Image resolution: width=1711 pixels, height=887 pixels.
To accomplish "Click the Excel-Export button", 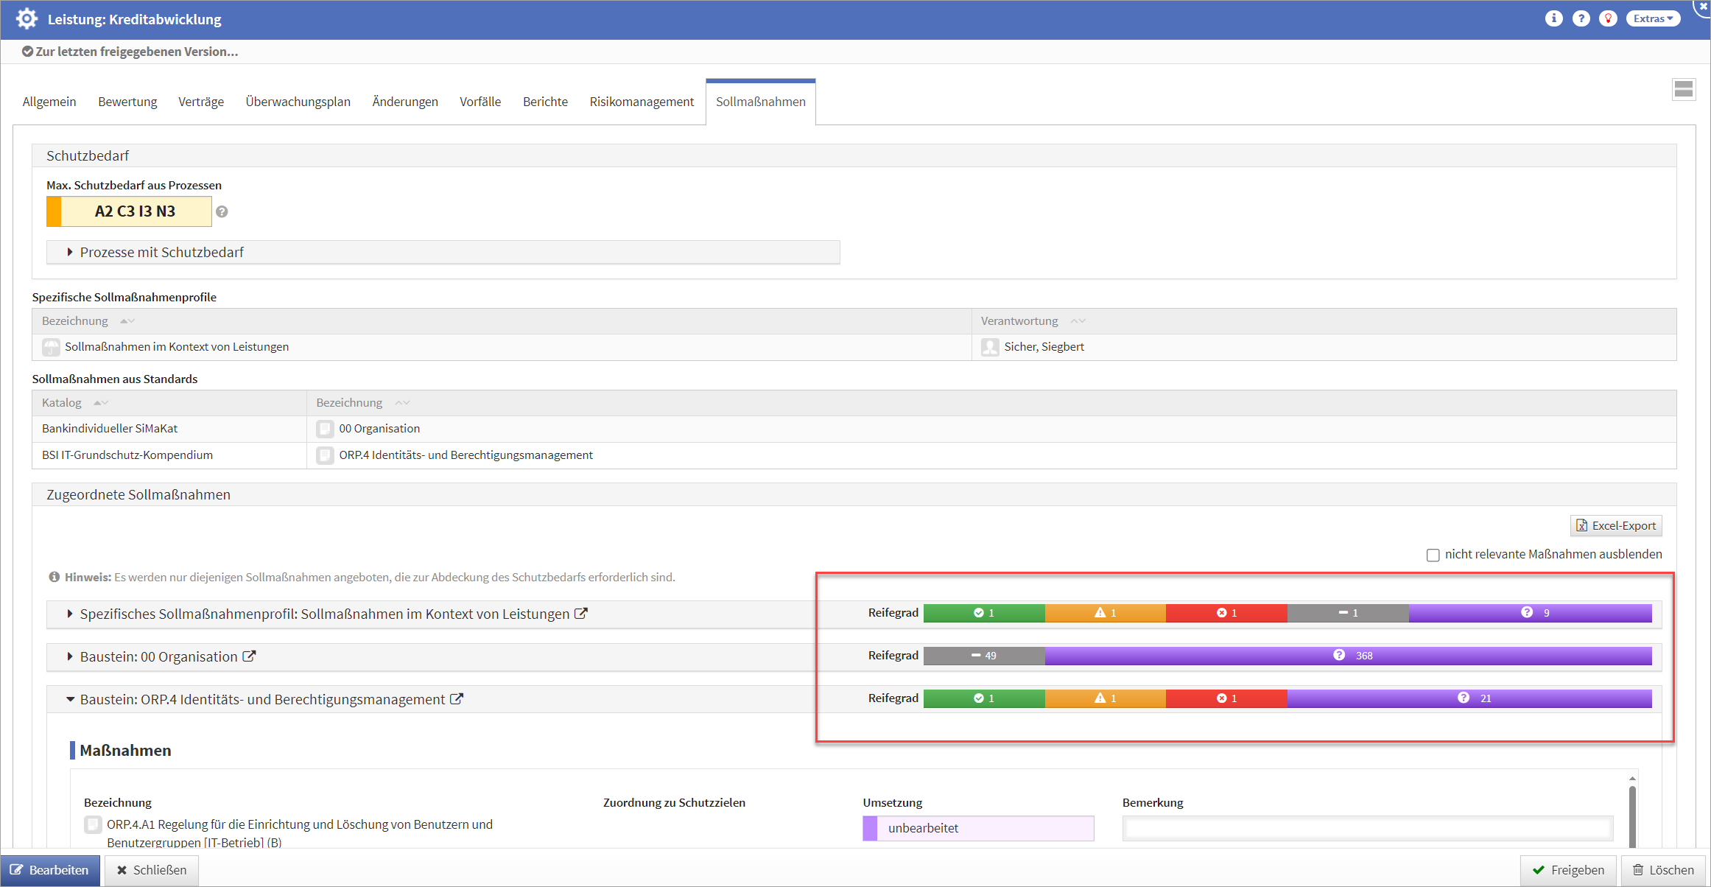I will pos(1616,525).
